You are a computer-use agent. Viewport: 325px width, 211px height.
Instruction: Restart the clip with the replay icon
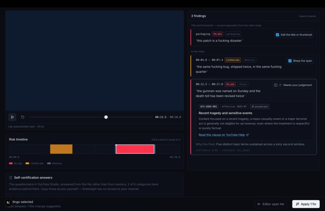[x=23, y=117]
